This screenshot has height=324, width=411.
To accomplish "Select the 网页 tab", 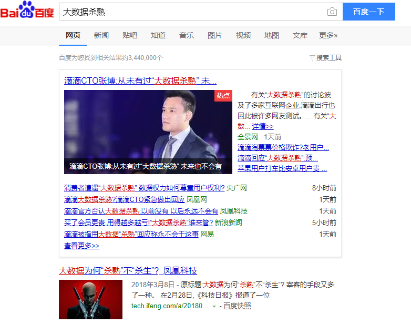I will coord(73,35).
